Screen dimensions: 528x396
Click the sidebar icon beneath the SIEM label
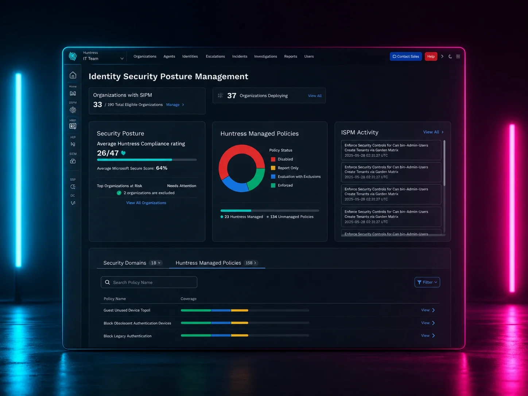[73, 161]
